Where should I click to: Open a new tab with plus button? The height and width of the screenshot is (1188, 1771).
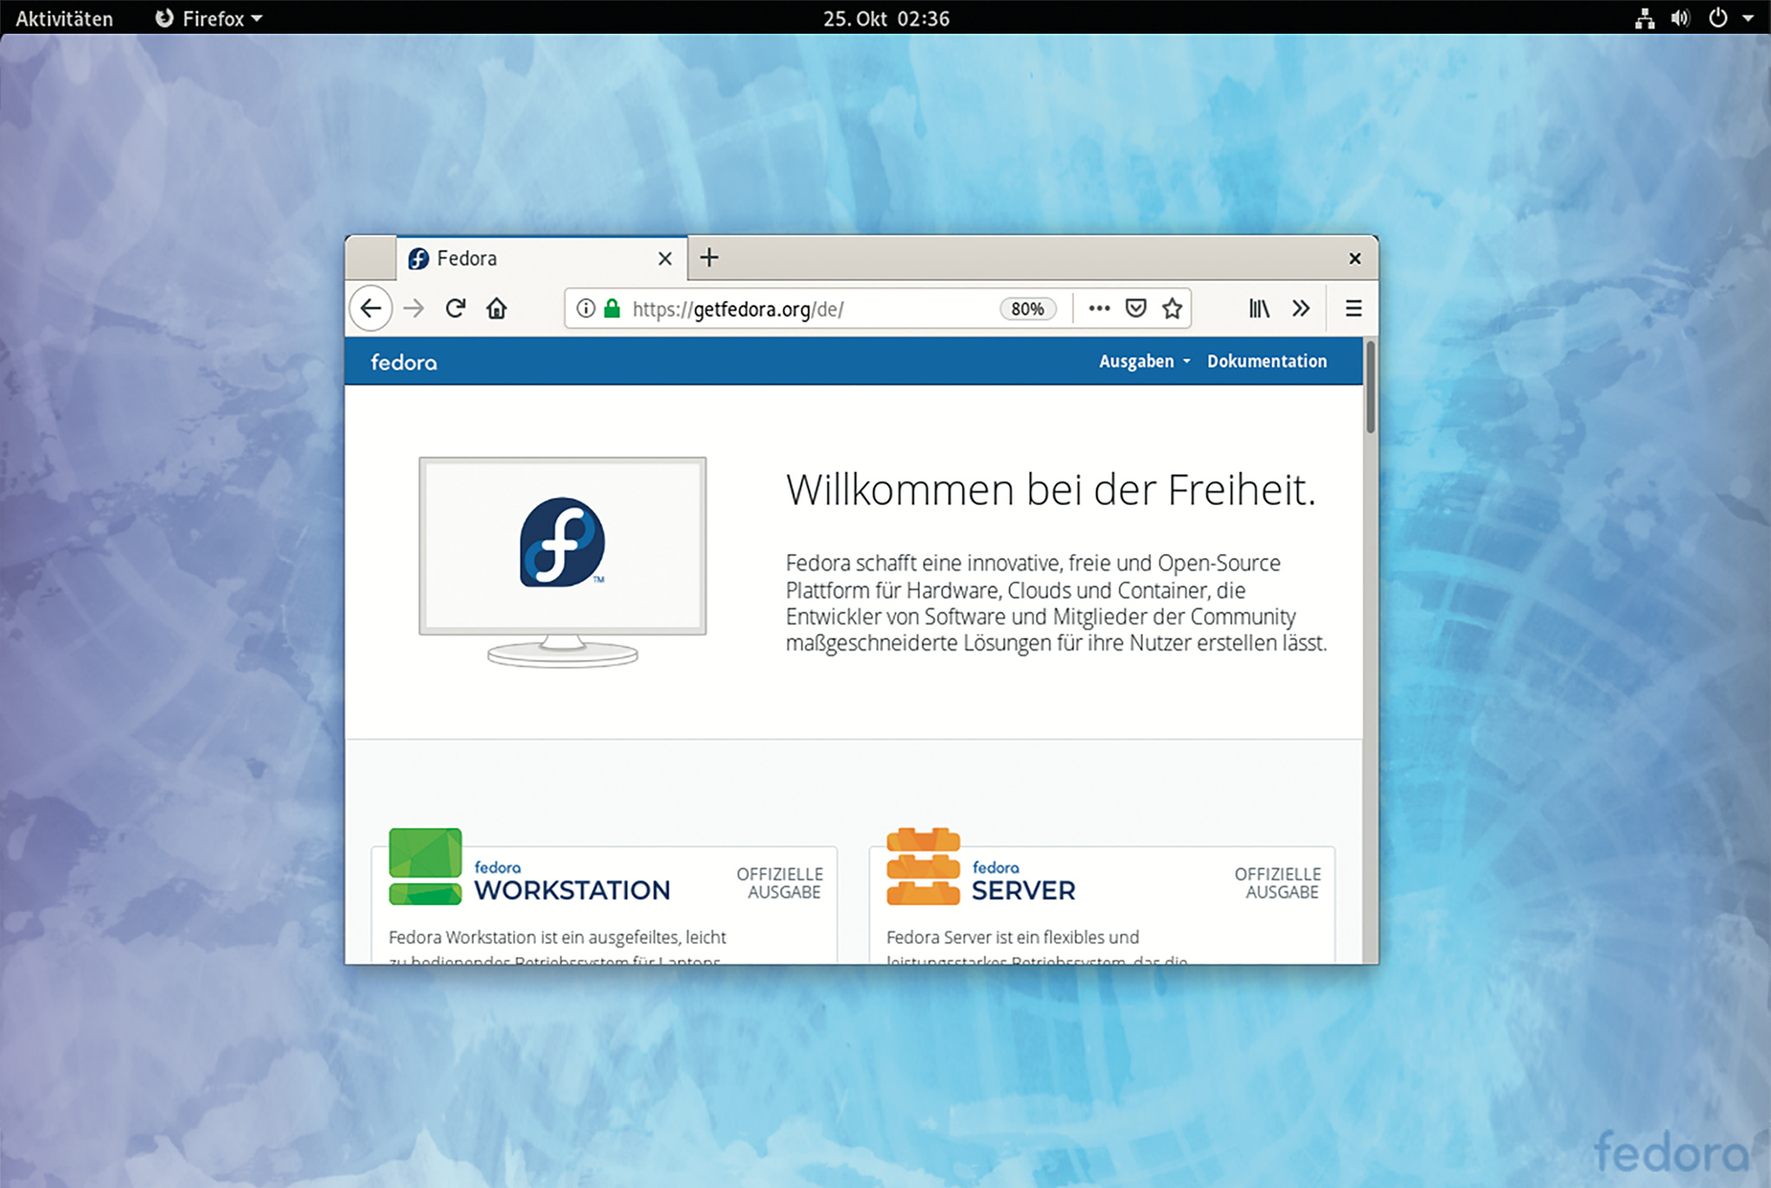click(709, 258)
